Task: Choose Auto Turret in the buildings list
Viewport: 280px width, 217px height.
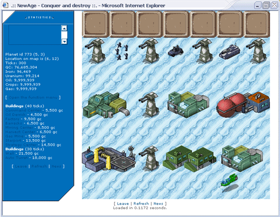Action: tap(17, 158)
